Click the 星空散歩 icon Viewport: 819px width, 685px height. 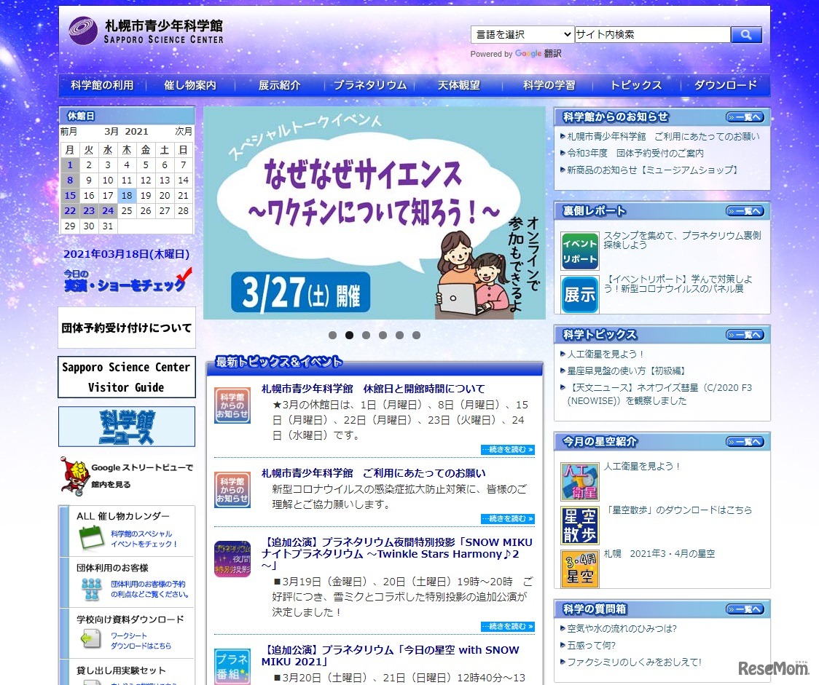pyautogui.click(x=580, y=526)
